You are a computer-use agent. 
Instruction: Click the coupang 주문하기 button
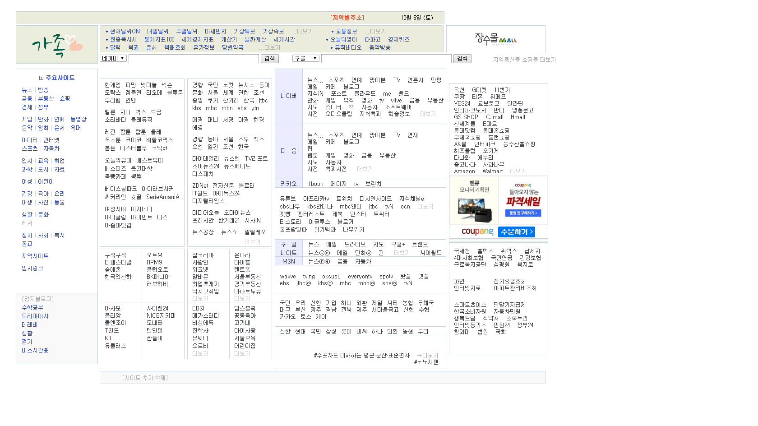click(x=517, y=232)
